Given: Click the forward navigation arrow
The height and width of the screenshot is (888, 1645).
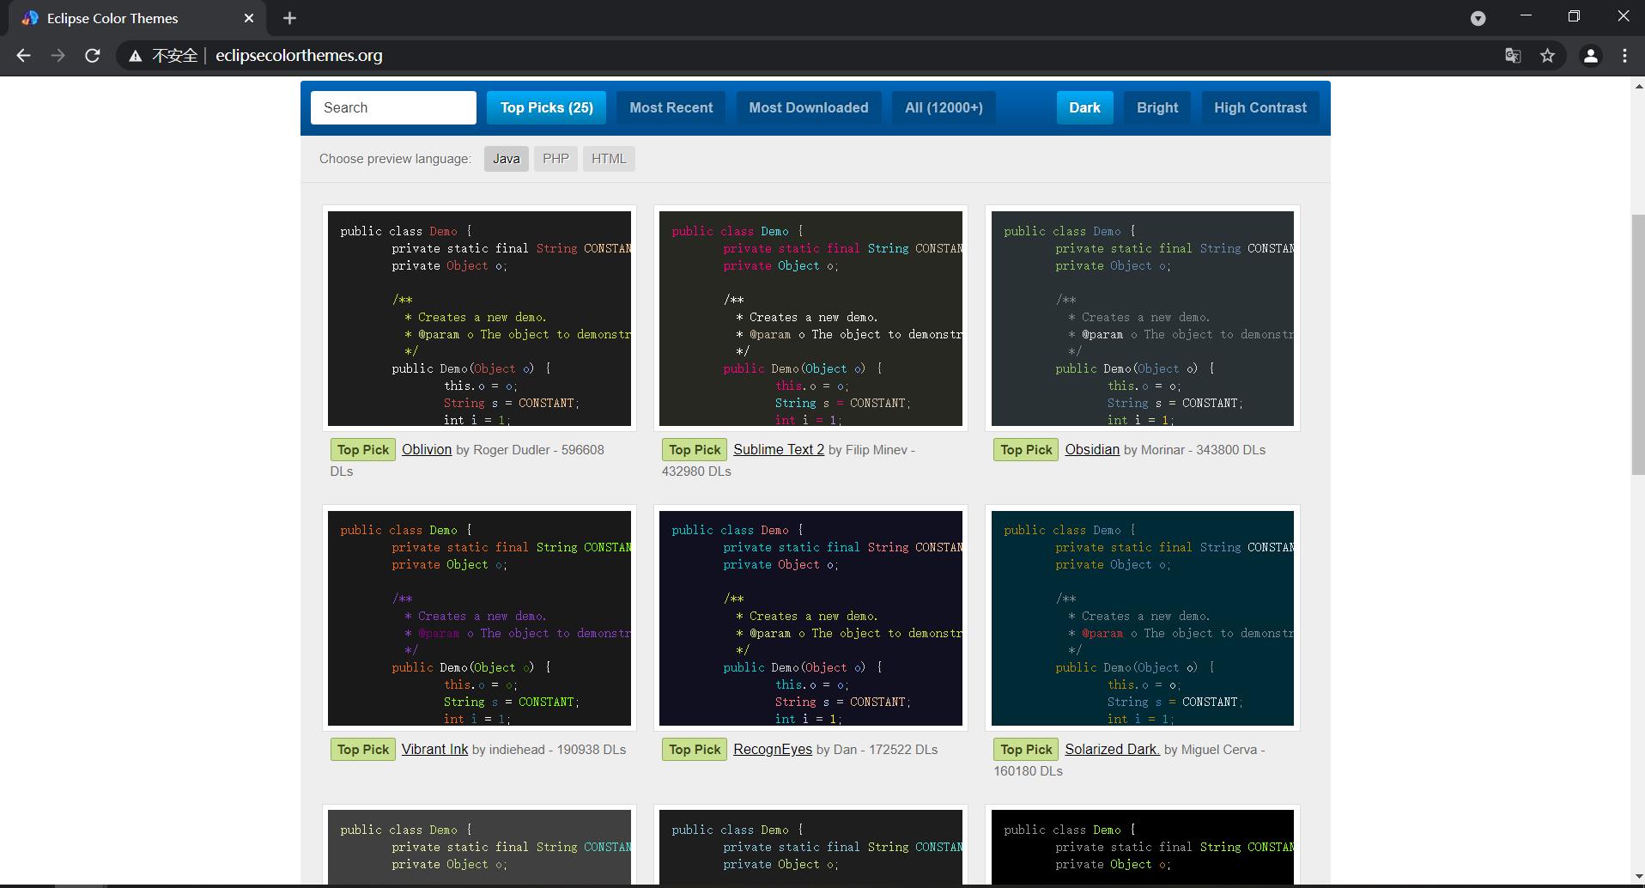Looking at the screenshot, I should [58, 56].
